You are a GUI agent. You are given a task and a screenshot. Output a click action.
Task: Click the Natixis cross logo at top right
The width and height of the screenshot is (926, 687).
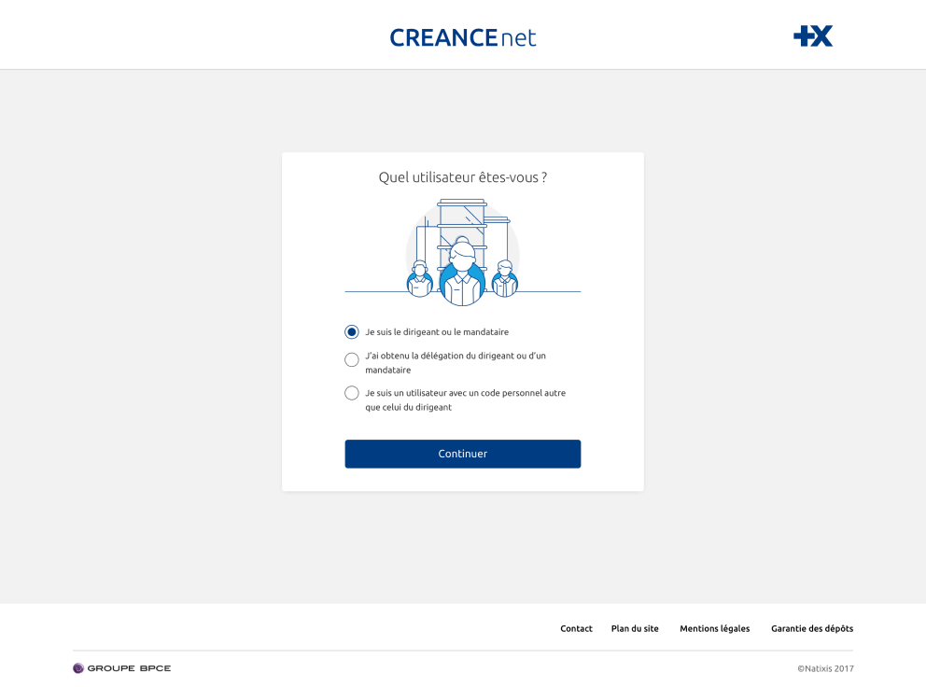(x=812, y=36)
